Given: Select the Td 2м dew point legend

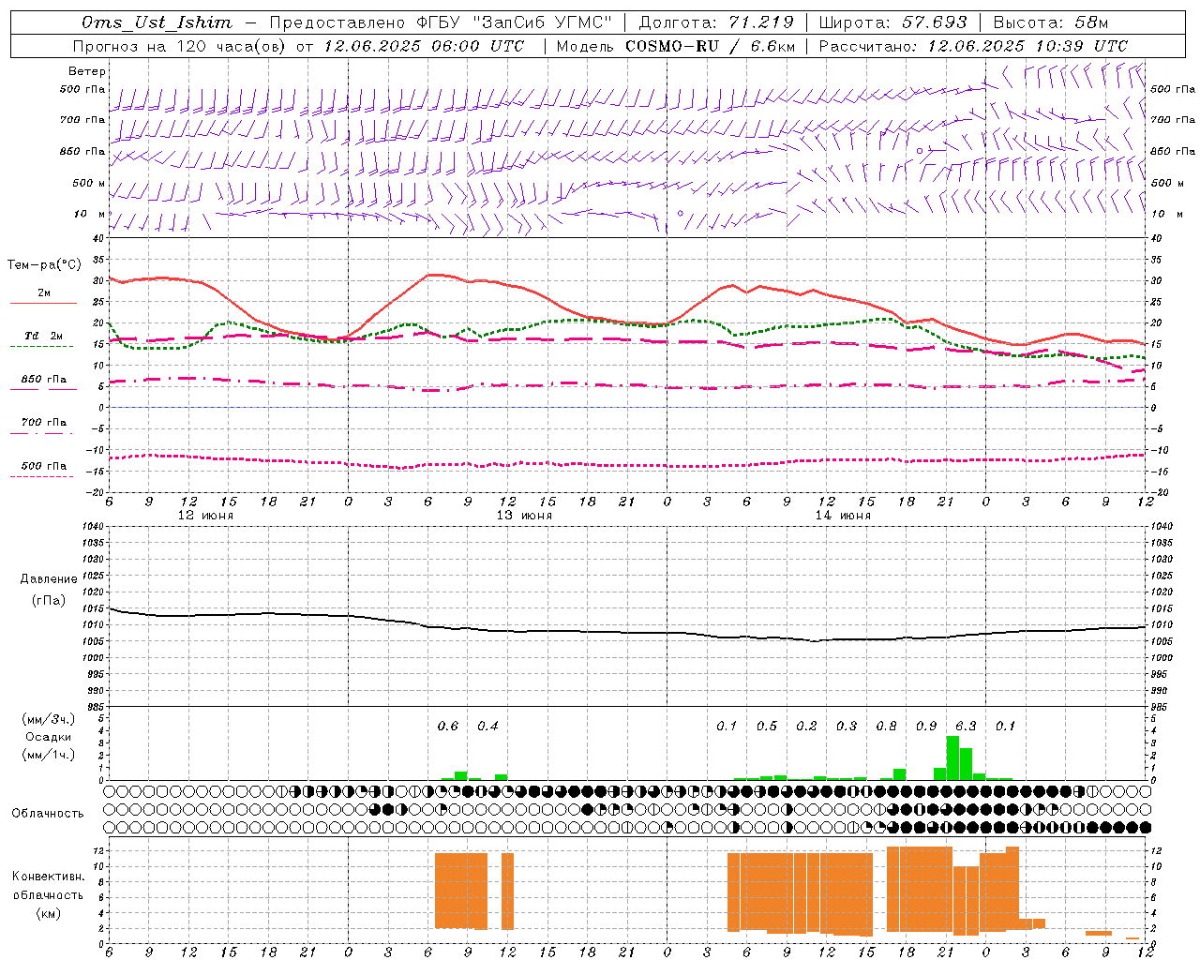Looking at the screenshot, I should point(43,336).
